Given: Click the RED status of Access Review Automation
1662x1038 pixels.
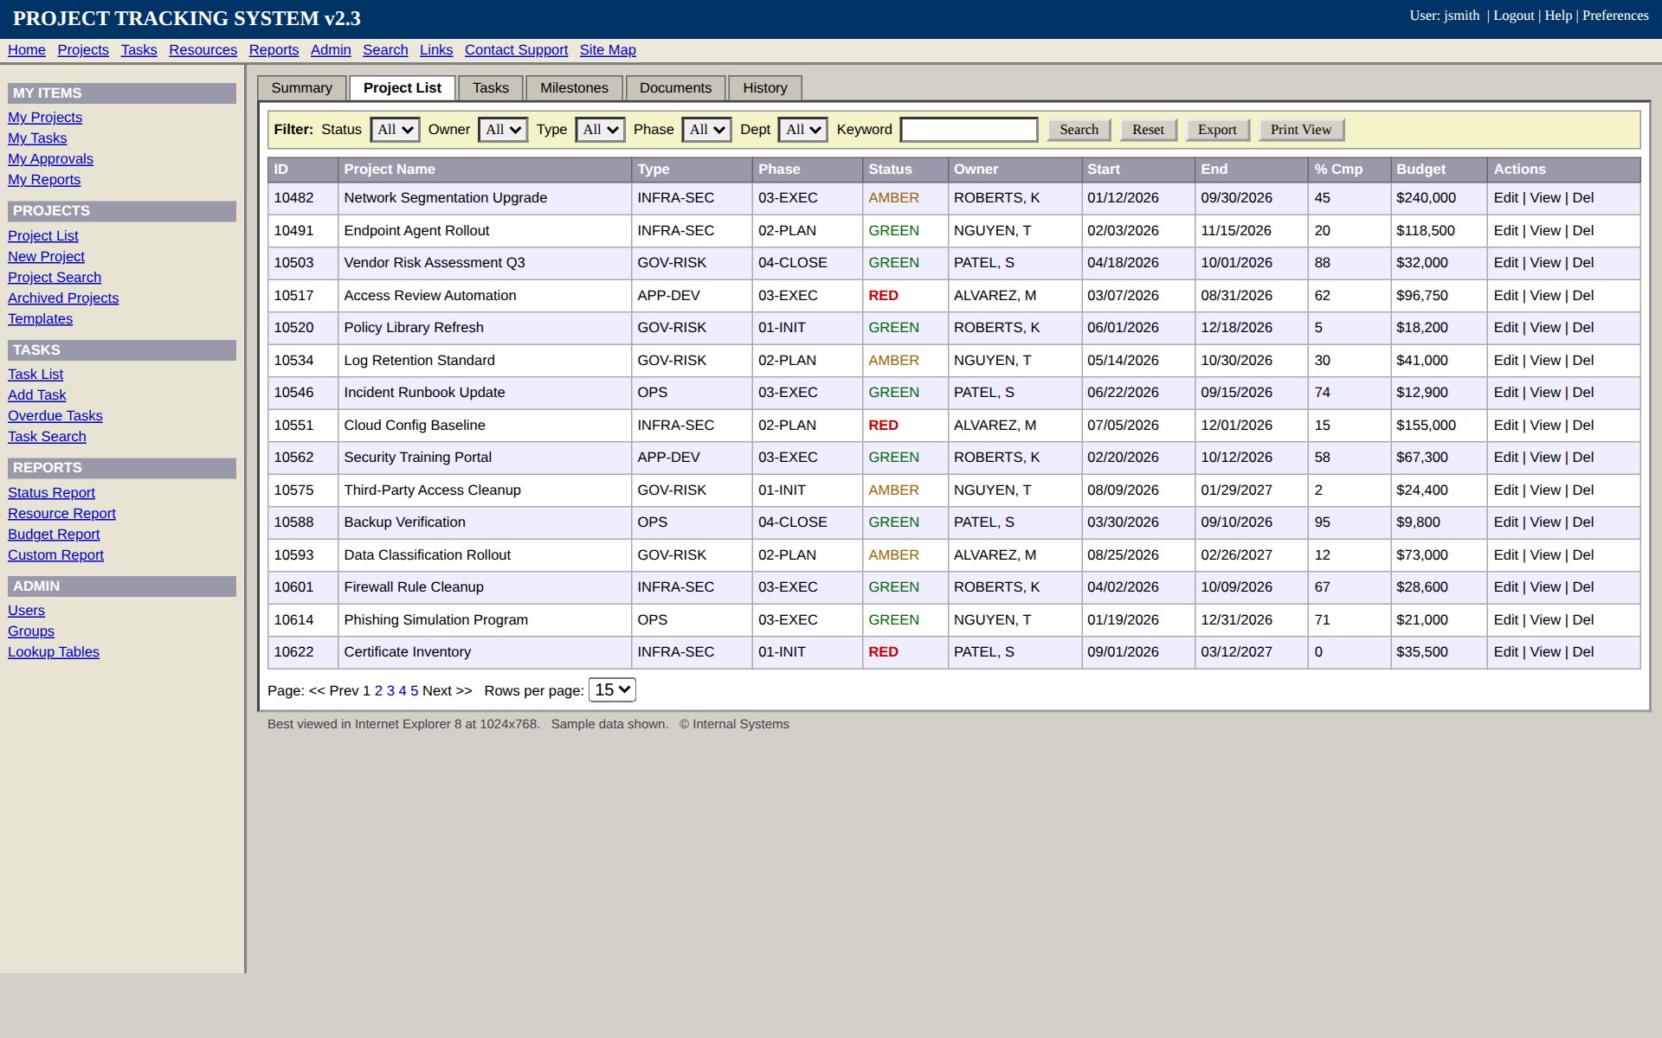Looking at the screenshot, I should (883, 296).
